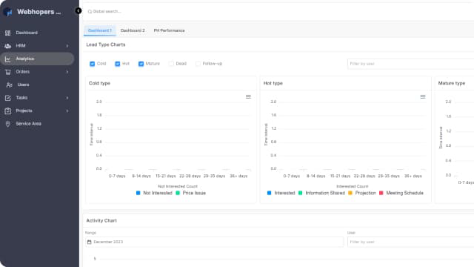Click the Webhopers brand title

39,12
